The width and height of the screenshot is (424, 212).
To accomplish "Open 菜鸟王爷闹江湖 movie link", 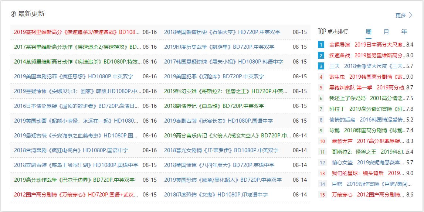I will click(76, 165).
